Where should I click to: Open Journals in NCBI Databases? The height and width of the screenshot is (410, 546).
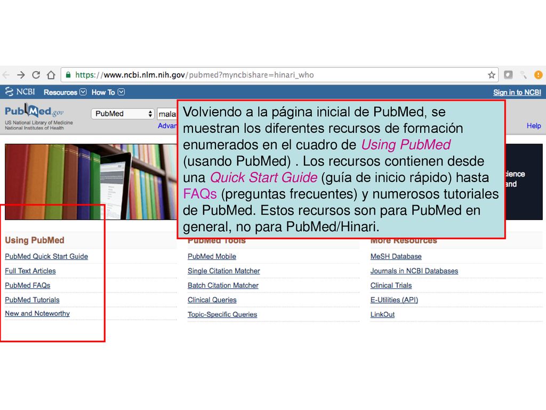click(414, 271)
